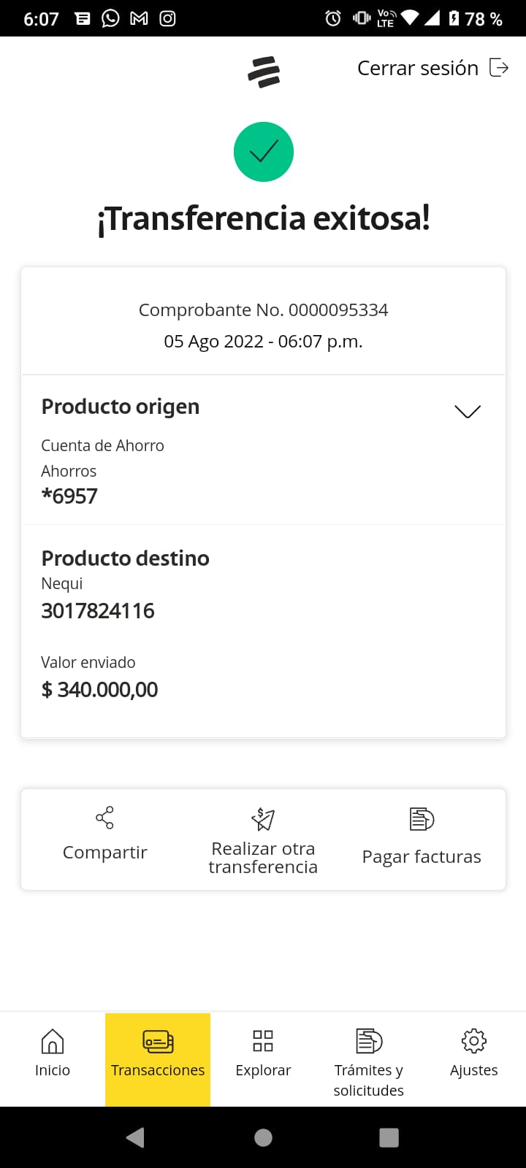The width and height of the screenshot is (526, 1168).
Task: Tap Compartir label to share receipt
Action: pos(105,853)
